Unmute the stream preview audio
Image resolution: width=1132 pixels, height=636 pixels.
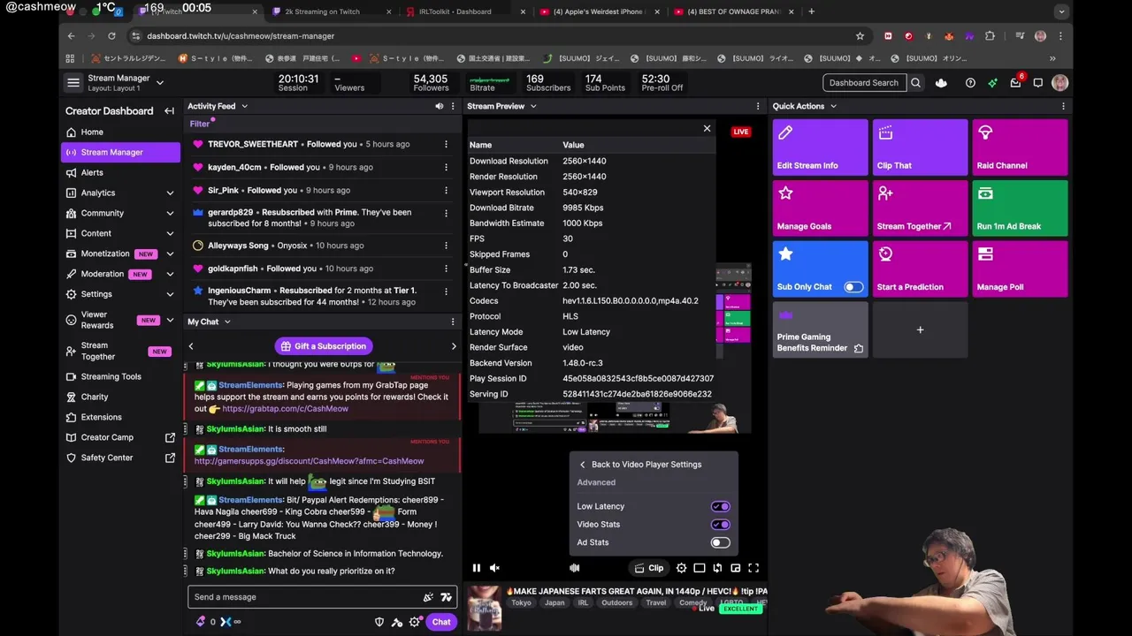pyautogui.click(x=494, y=568)
